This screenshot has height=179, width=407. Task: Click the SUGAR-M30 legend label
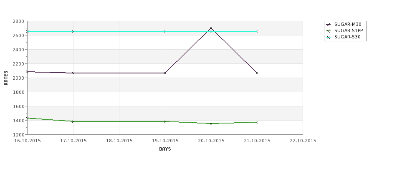348,24
